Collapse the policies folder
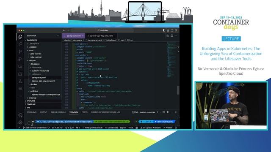Image resolution: width=271 pixels, height=152 pixels. point(43,91)
